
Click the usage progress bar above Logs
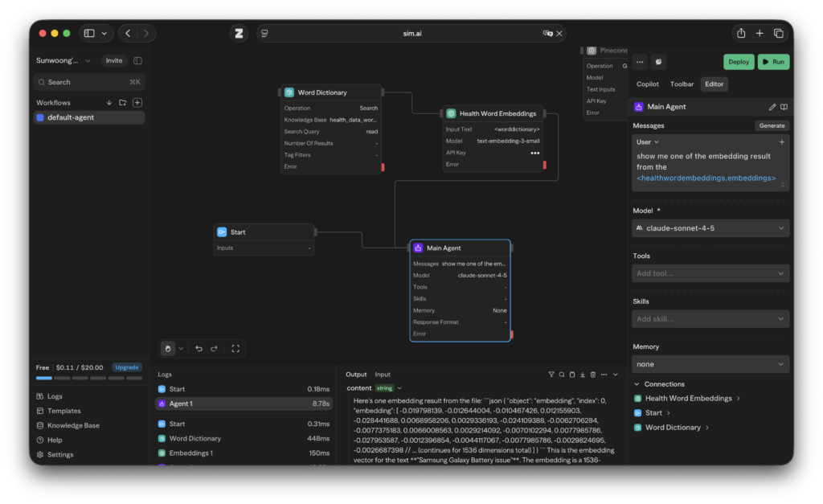[88, 378]
